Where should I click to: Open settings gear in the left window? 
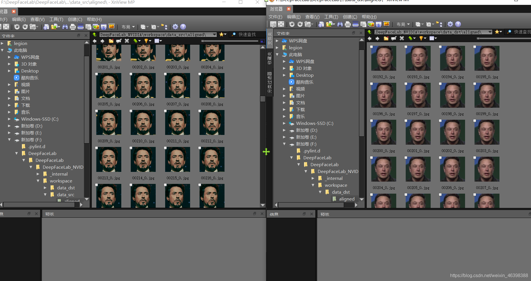tap(175, 27)
